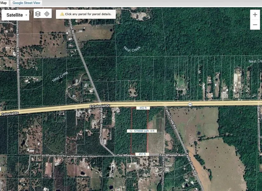Click the yellow warning triangle icon
This screenshot has height=191, width=262.
point(62,14)
